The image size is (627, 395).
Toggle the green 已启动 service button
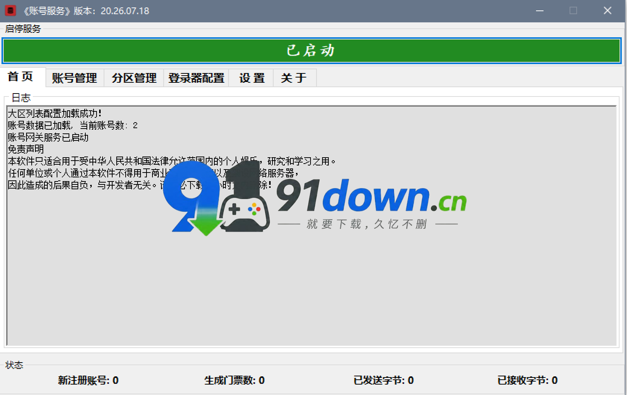(311, 51)
